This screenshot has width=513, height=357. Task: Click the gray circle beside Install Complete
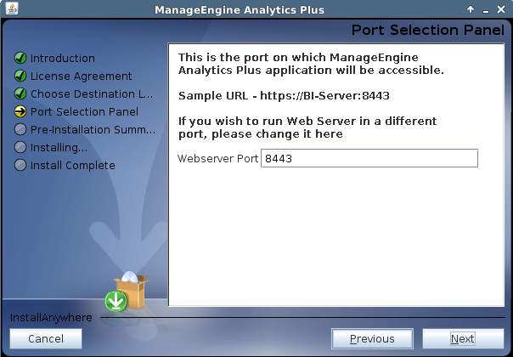coord(20,165)
